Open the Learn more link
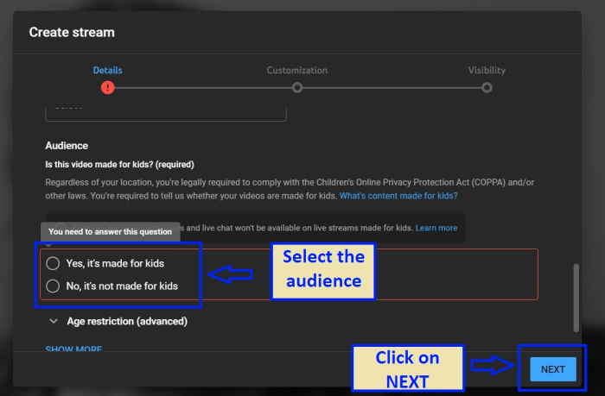Viewport: 605px width, 396px height. (436, 228)
